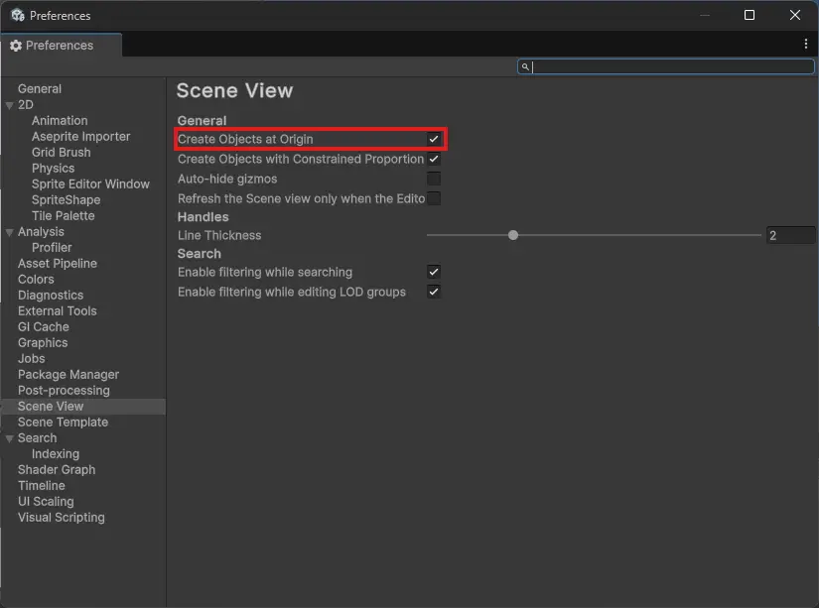
Task: Open Profiler preferences
Action: (52, 247)
